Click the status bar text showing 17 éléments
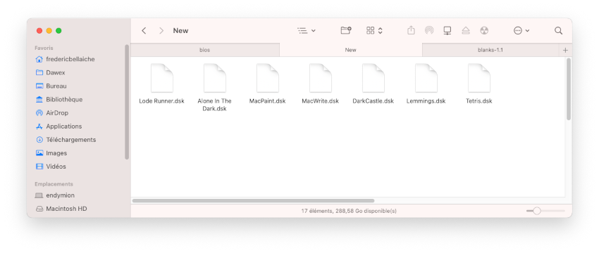This screenshot has width=599, height=253. pyautogui.click(x=349, y=211)
